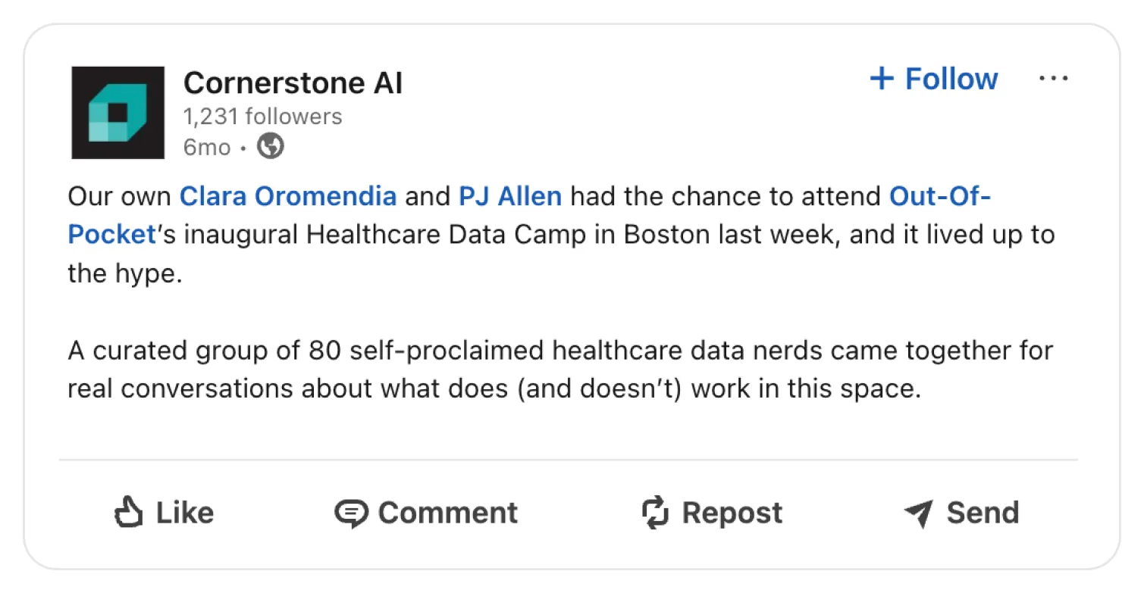
Task: View the post timestamp labeled 6mo
Action: 206,146
